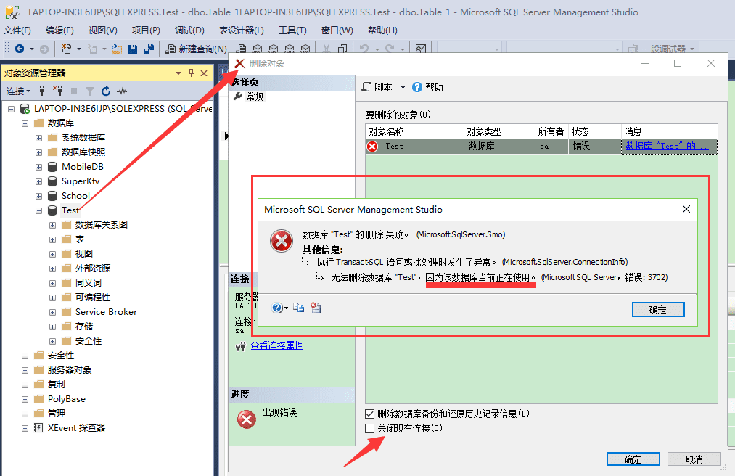Copy error message text icon
This screenshot has height=476, width=735.
point(299,308)
